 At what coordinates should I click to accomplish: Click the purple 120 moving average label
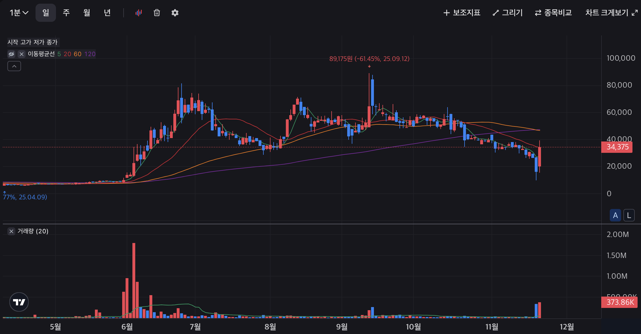click(90, 54)
